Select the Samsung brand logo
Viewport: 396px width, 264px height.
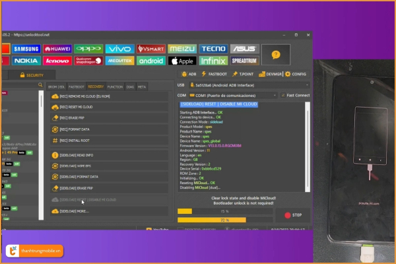point(27,49)
